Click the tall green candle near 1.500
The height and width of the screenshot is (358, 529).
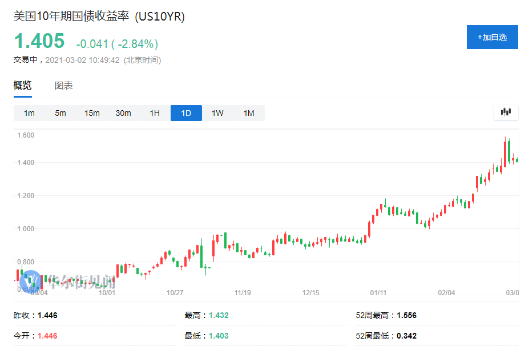(508, 151)
